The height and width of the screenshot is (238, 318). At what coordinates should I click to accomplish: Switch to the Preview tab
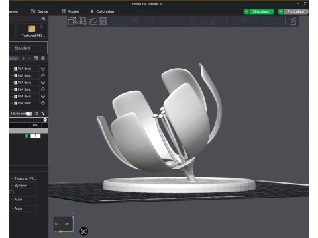coord(14,11)
